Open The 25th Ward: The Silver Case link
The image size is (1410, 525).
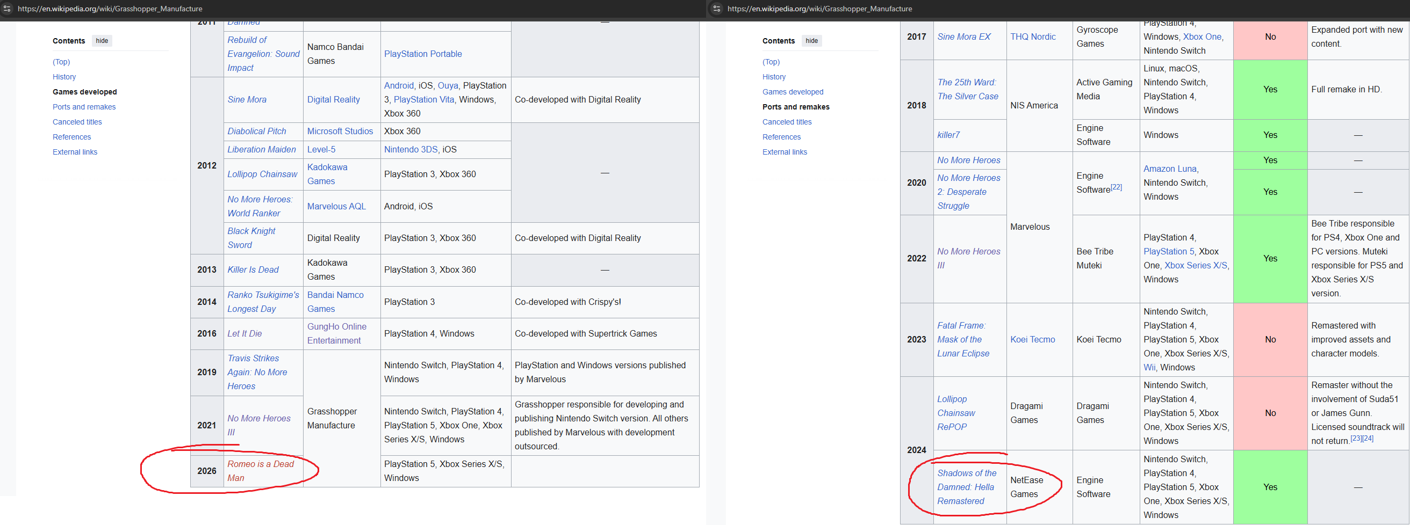[x=968, y=90]
